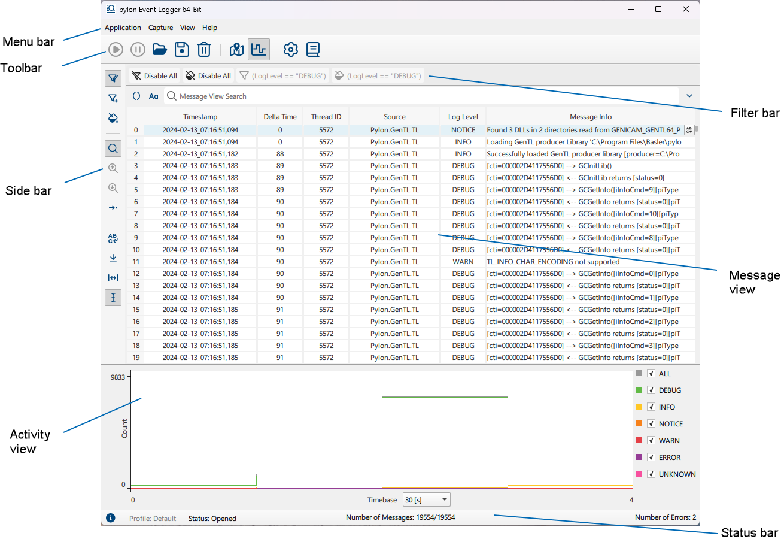Click the scroll-to-bottom download arrow icon
This screenshot has height=539, width=784.
click(x=113, y=258)
